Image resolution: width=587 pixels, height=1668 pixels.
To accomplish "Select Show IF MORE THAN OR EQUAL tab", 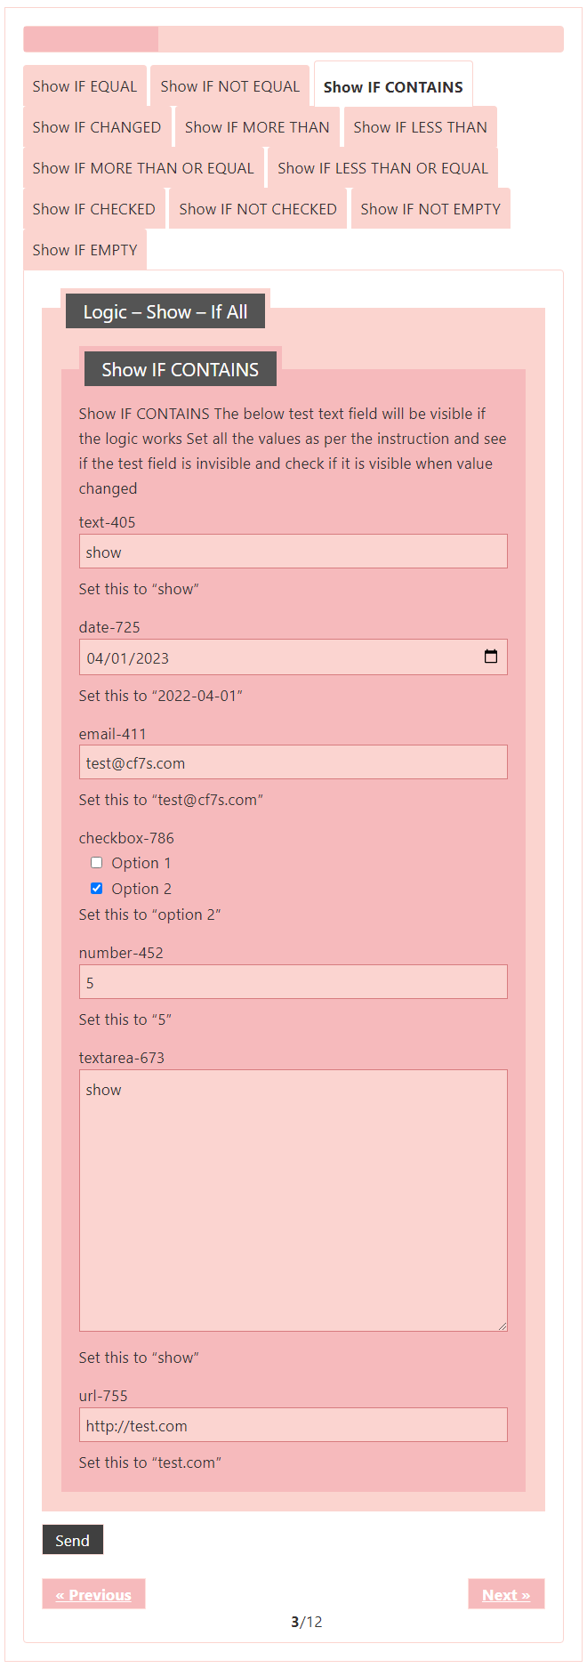I will pyautogui.click(x=143, y=168).
